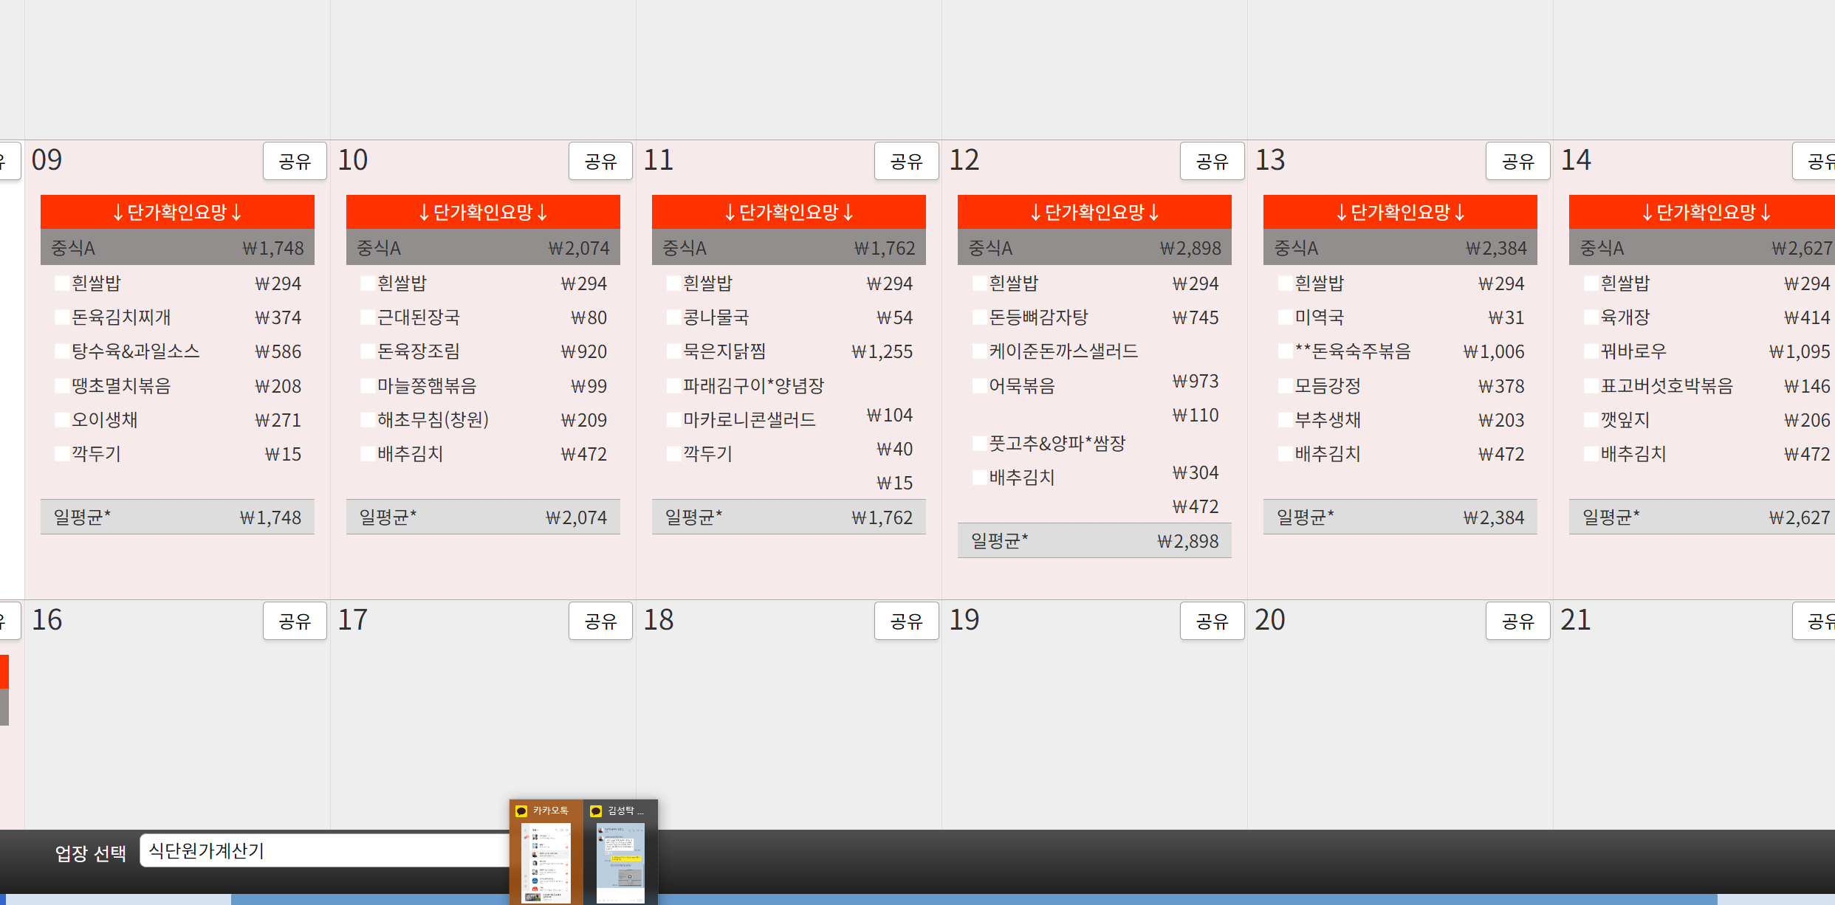1835x905 pixels.
Task: Expand the 단가확인요망 banner on day 12
Action: pos(1094,212)
